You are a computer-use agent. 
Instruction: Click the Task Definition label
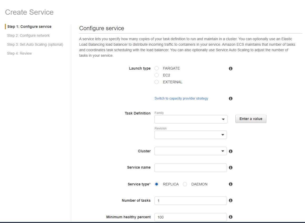(x=137, y=113)
